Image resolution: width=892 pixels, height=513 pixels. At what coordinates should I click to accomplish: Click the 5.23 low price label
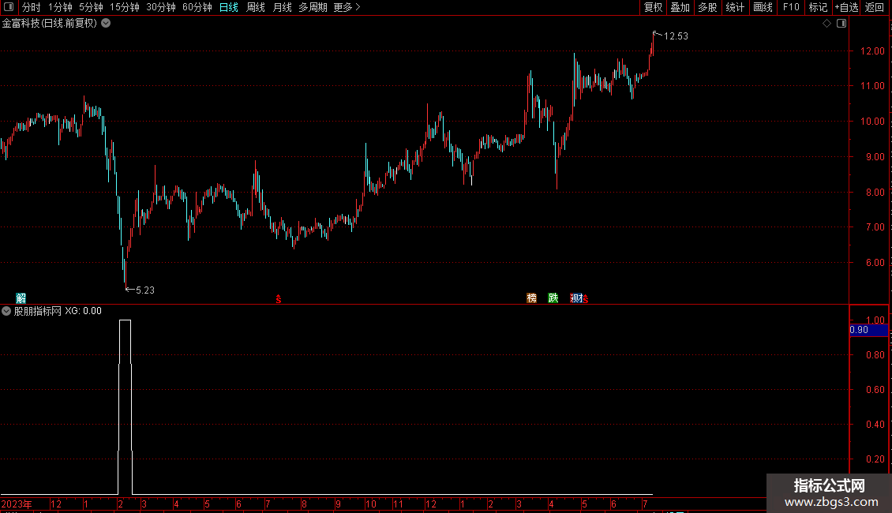point(145,290)
